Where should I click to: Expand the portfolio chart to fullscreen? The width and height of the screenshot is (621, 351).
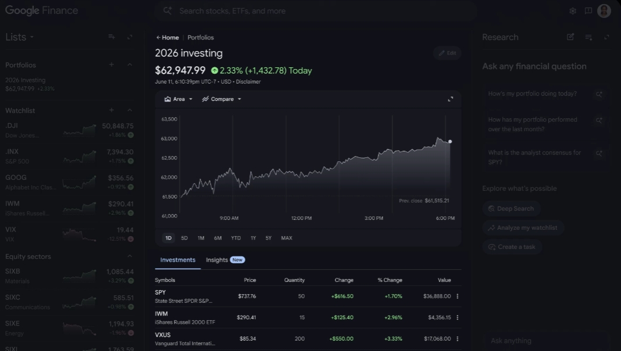(x=450, y=99)
